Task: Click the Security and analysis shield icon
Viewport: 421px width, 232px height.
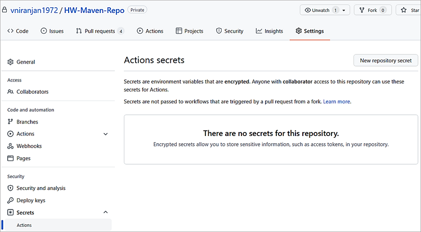Action: click(x=11, y=188)
